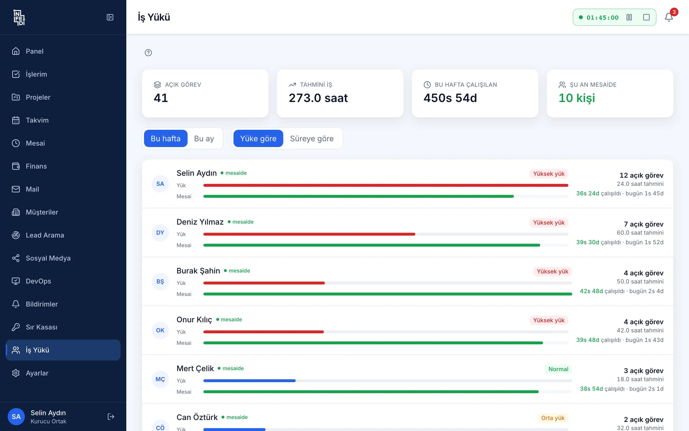Click the İşlerim checkbox icon
Screen dimensions: 689x431
click(16, 74)
